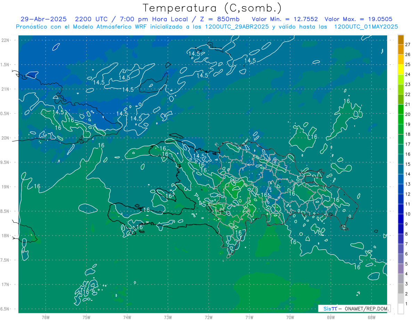Click the '70W' longitude axis label

pos(290,317)
